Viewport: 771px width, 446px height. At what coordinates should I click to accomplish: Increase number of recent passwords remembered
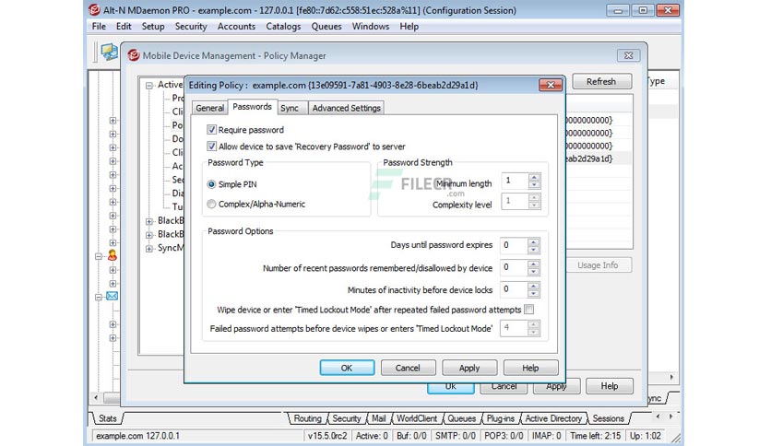533,264
